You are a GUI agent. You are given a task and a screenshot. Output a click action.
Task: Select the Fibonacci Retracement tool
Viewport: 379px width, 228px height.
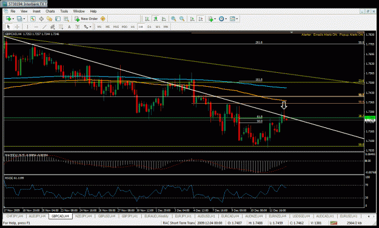click(61, 27)
